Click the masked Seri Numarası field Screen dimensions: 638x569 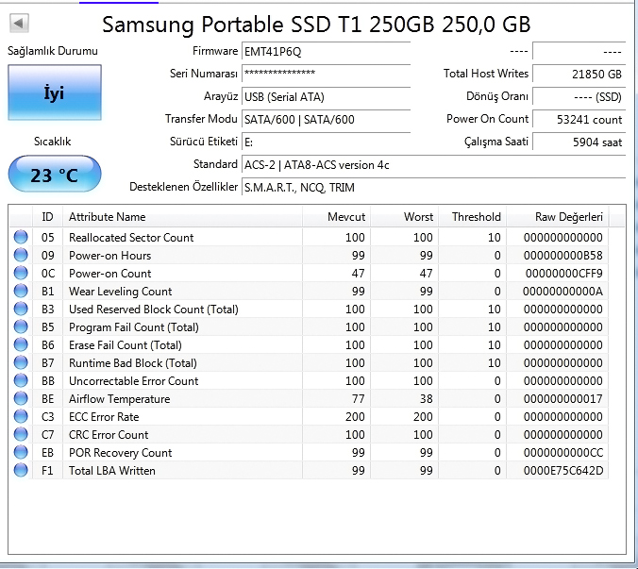[x=326, y=74]
